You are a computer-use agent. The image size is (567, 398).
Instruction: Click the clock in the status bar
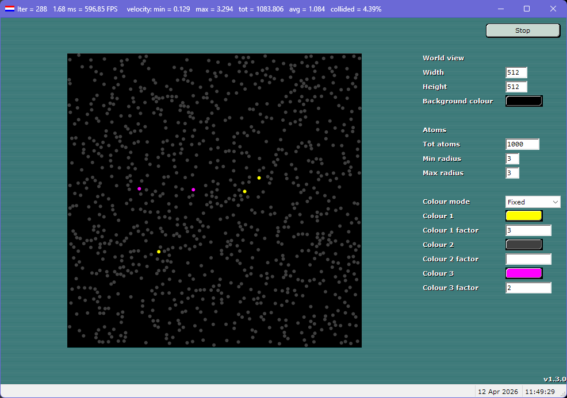(541, 391)
